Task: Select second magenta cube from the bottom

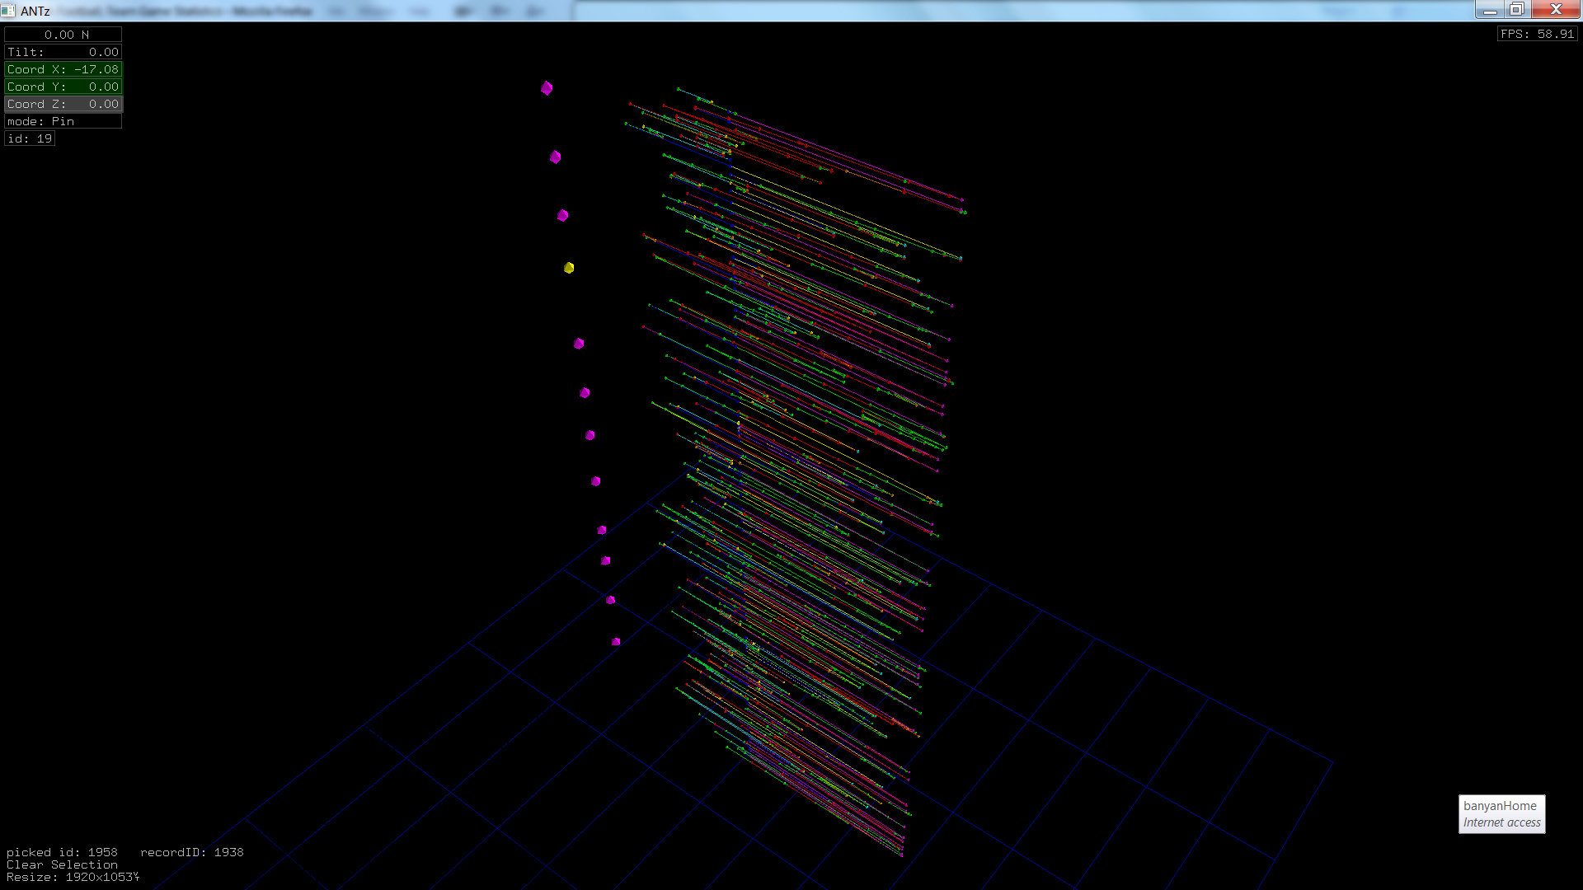Action: tap(611, 600)
